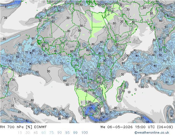This screenshot has width=175, height=135.
Task: Click the "We" weekday abbreviation in the date line
Action: tap(103, 127)
